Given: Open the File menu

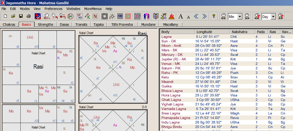Looking at the screenshot, I should 4,9.
